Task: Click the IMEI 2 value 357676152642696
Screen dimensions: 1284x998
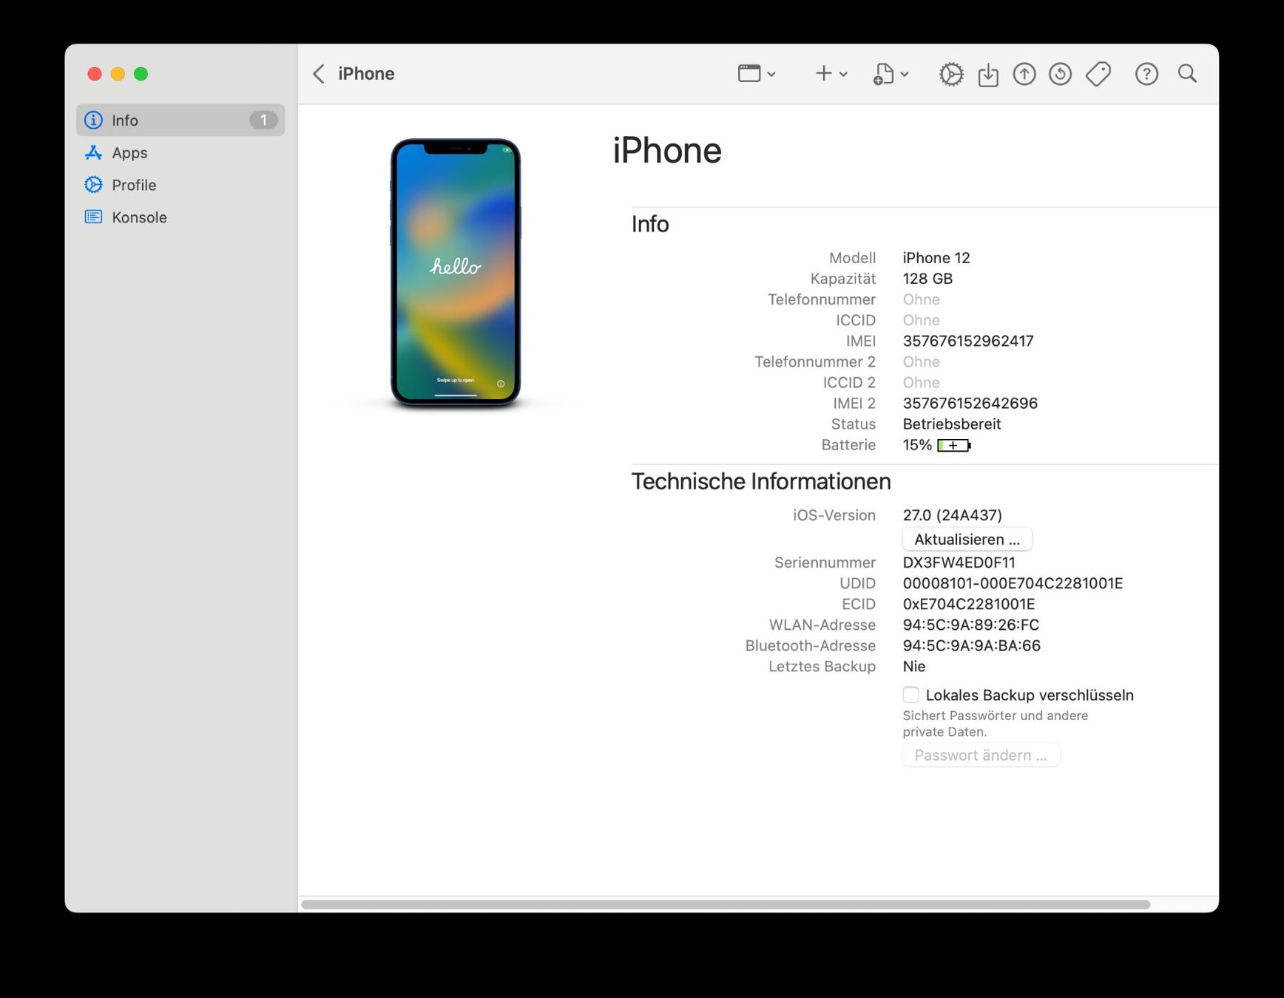Action: [970, 403]
